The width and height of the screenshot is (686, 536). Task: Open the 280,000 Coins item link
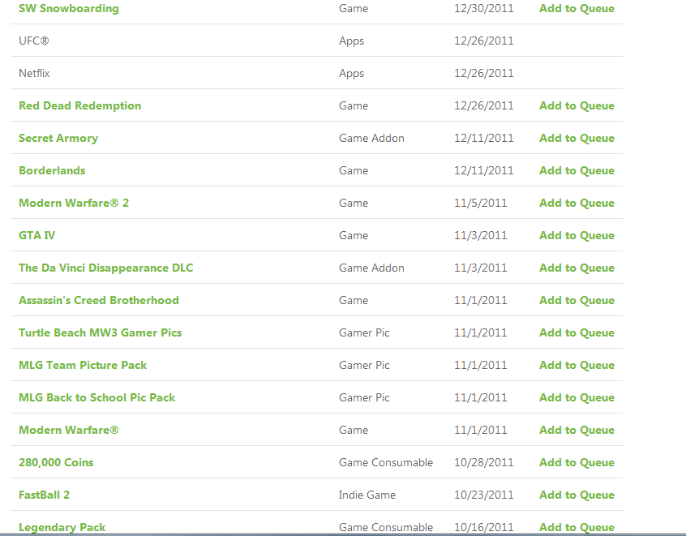pyautogui.click(x=56, y=462)
